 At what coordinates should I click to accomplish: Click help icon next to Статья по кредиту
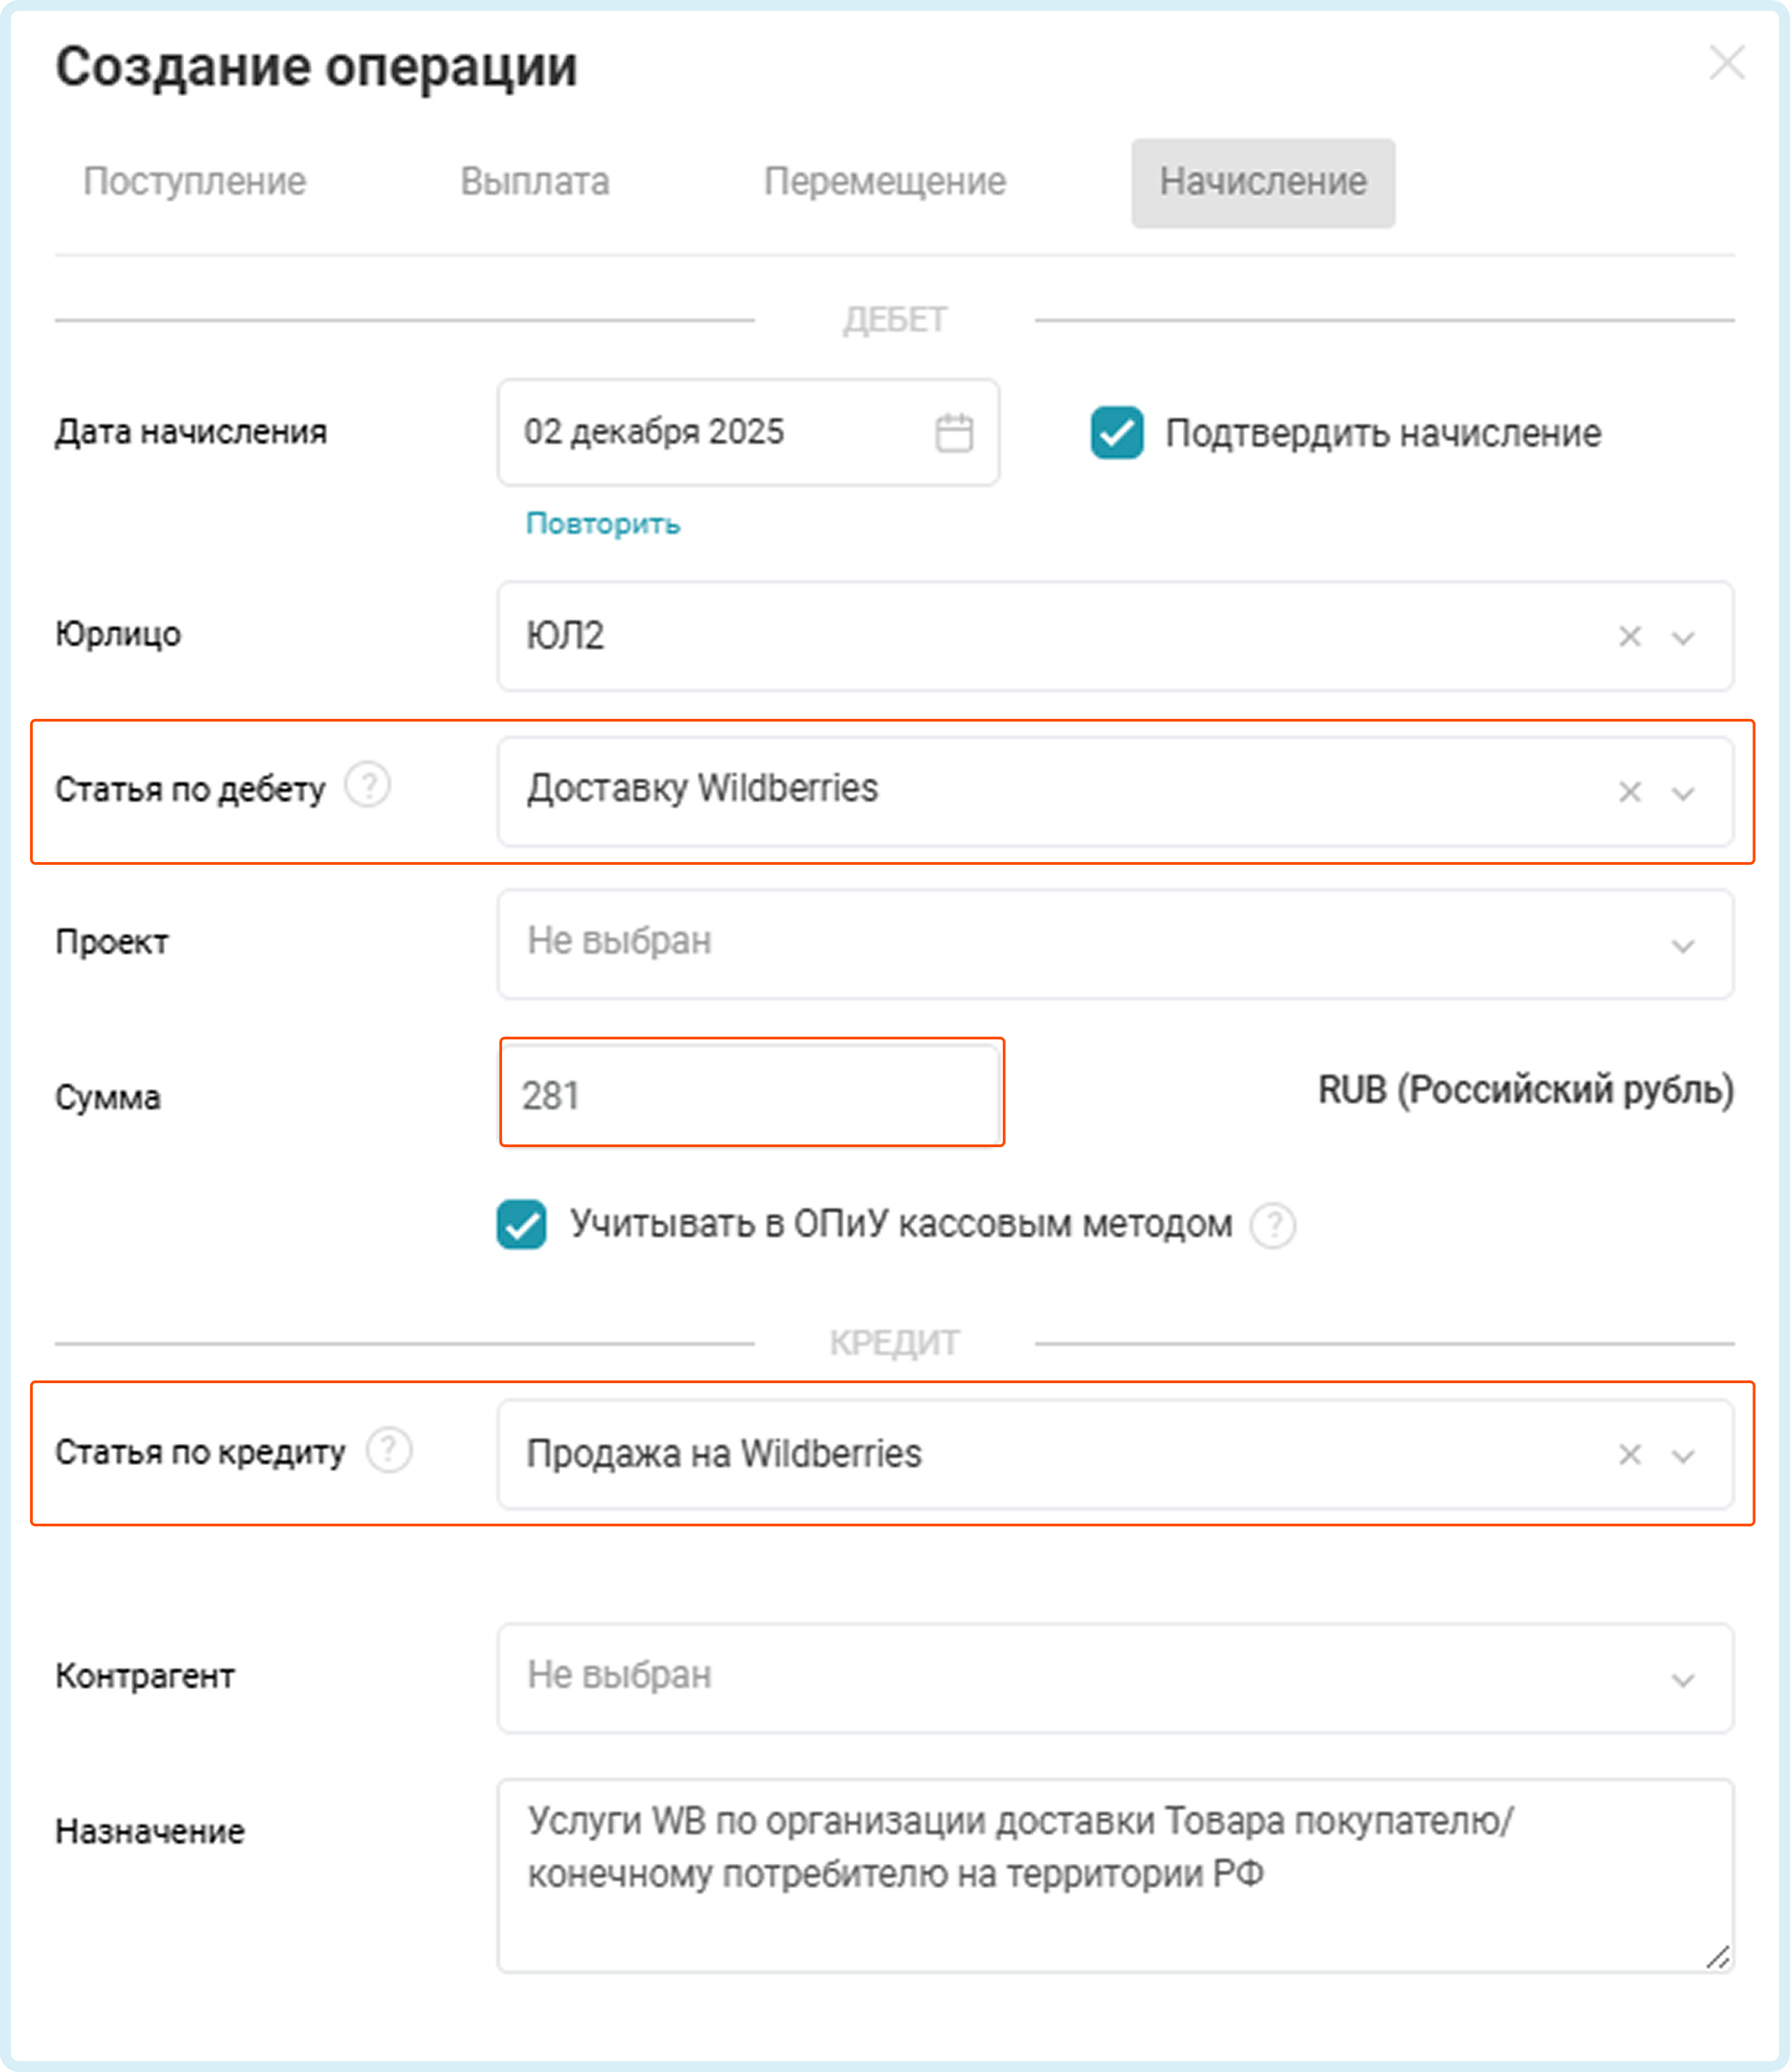(388, 1450)
